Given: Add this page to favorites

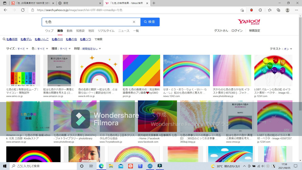Looking at the screenshot, I should (x=242, y=10).
